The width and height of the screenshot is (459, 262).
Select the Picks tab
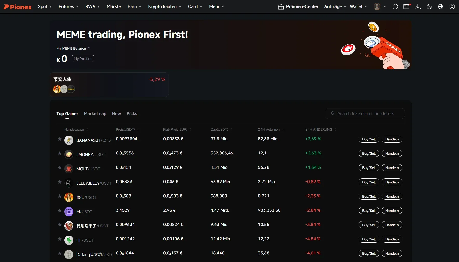click(132, 113)
